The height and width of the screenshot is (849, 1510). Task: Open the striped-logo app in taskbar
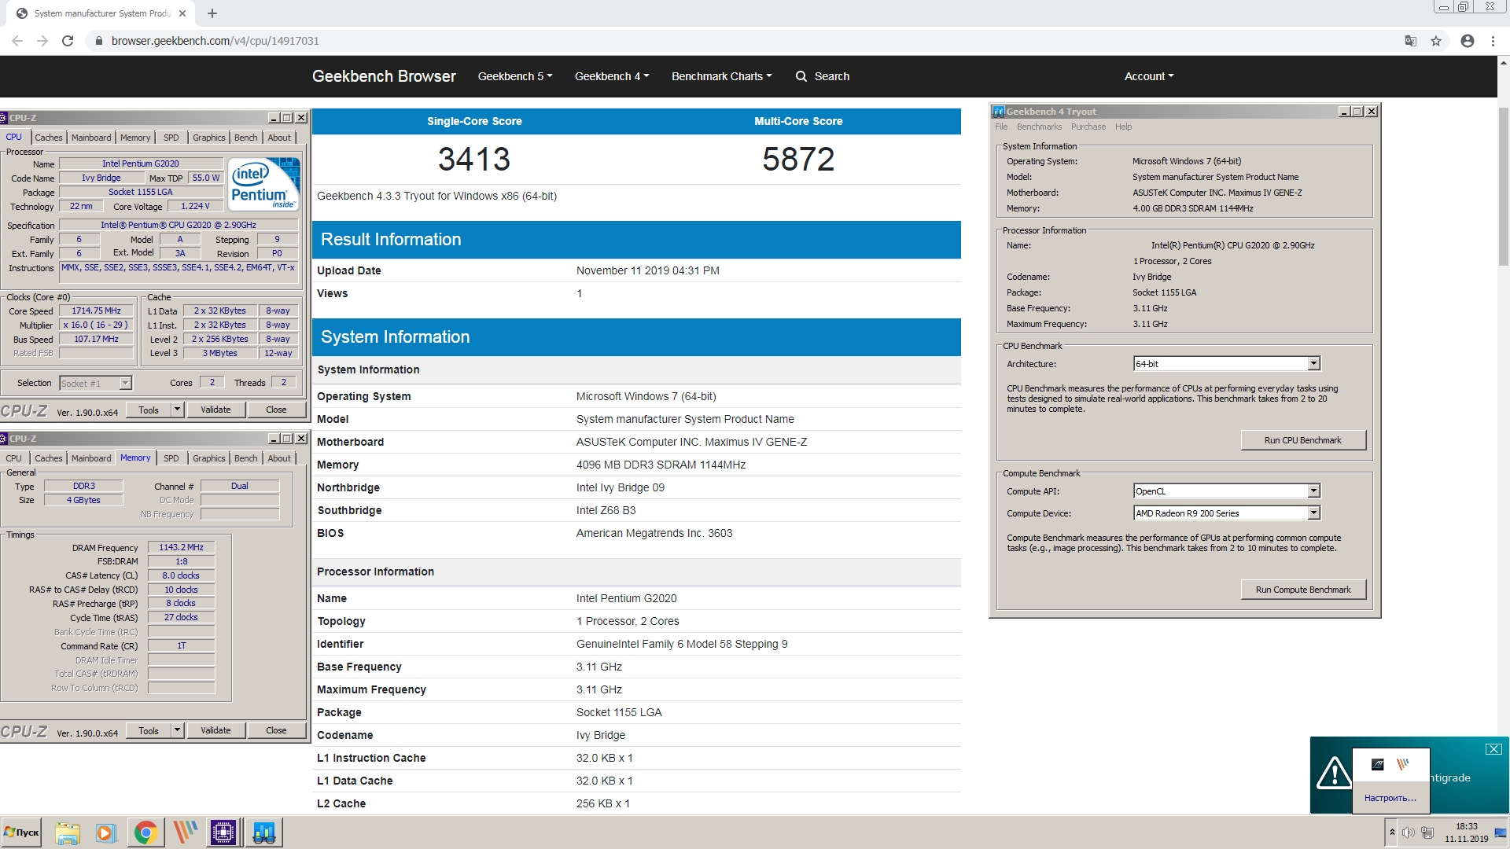pos(185,832)
